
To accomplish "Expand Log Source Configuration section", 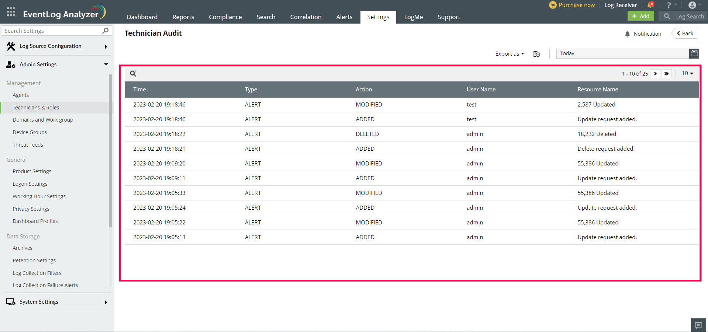I will [57, 46].
